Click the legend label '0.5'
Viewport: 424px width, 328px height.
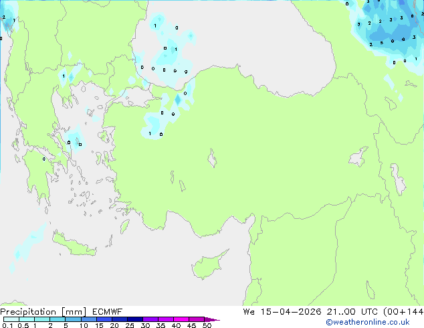pos(23,325)
